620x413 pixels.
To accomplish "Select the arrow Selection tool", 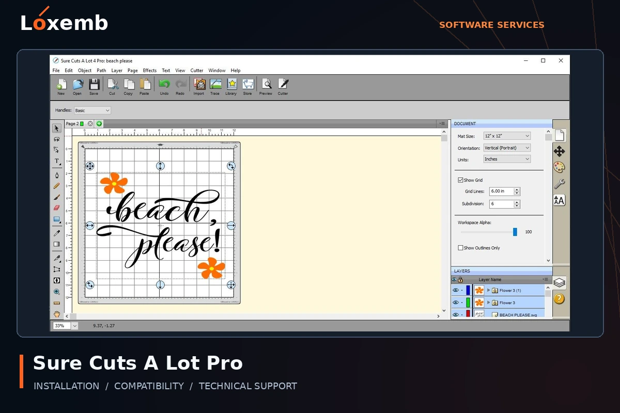I will coord(57,128).
